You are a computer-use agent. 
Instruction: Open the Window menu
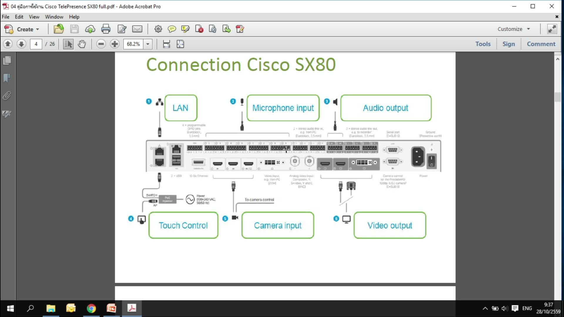click(x=54, y=17)
